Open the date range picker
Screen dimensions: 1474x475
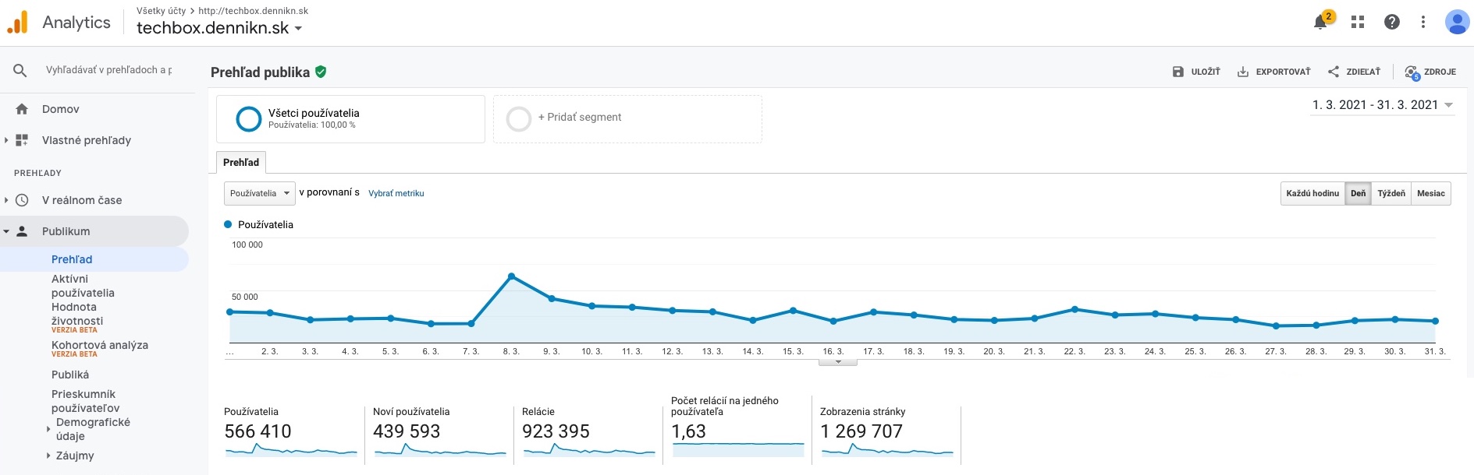click(1383, 105)
